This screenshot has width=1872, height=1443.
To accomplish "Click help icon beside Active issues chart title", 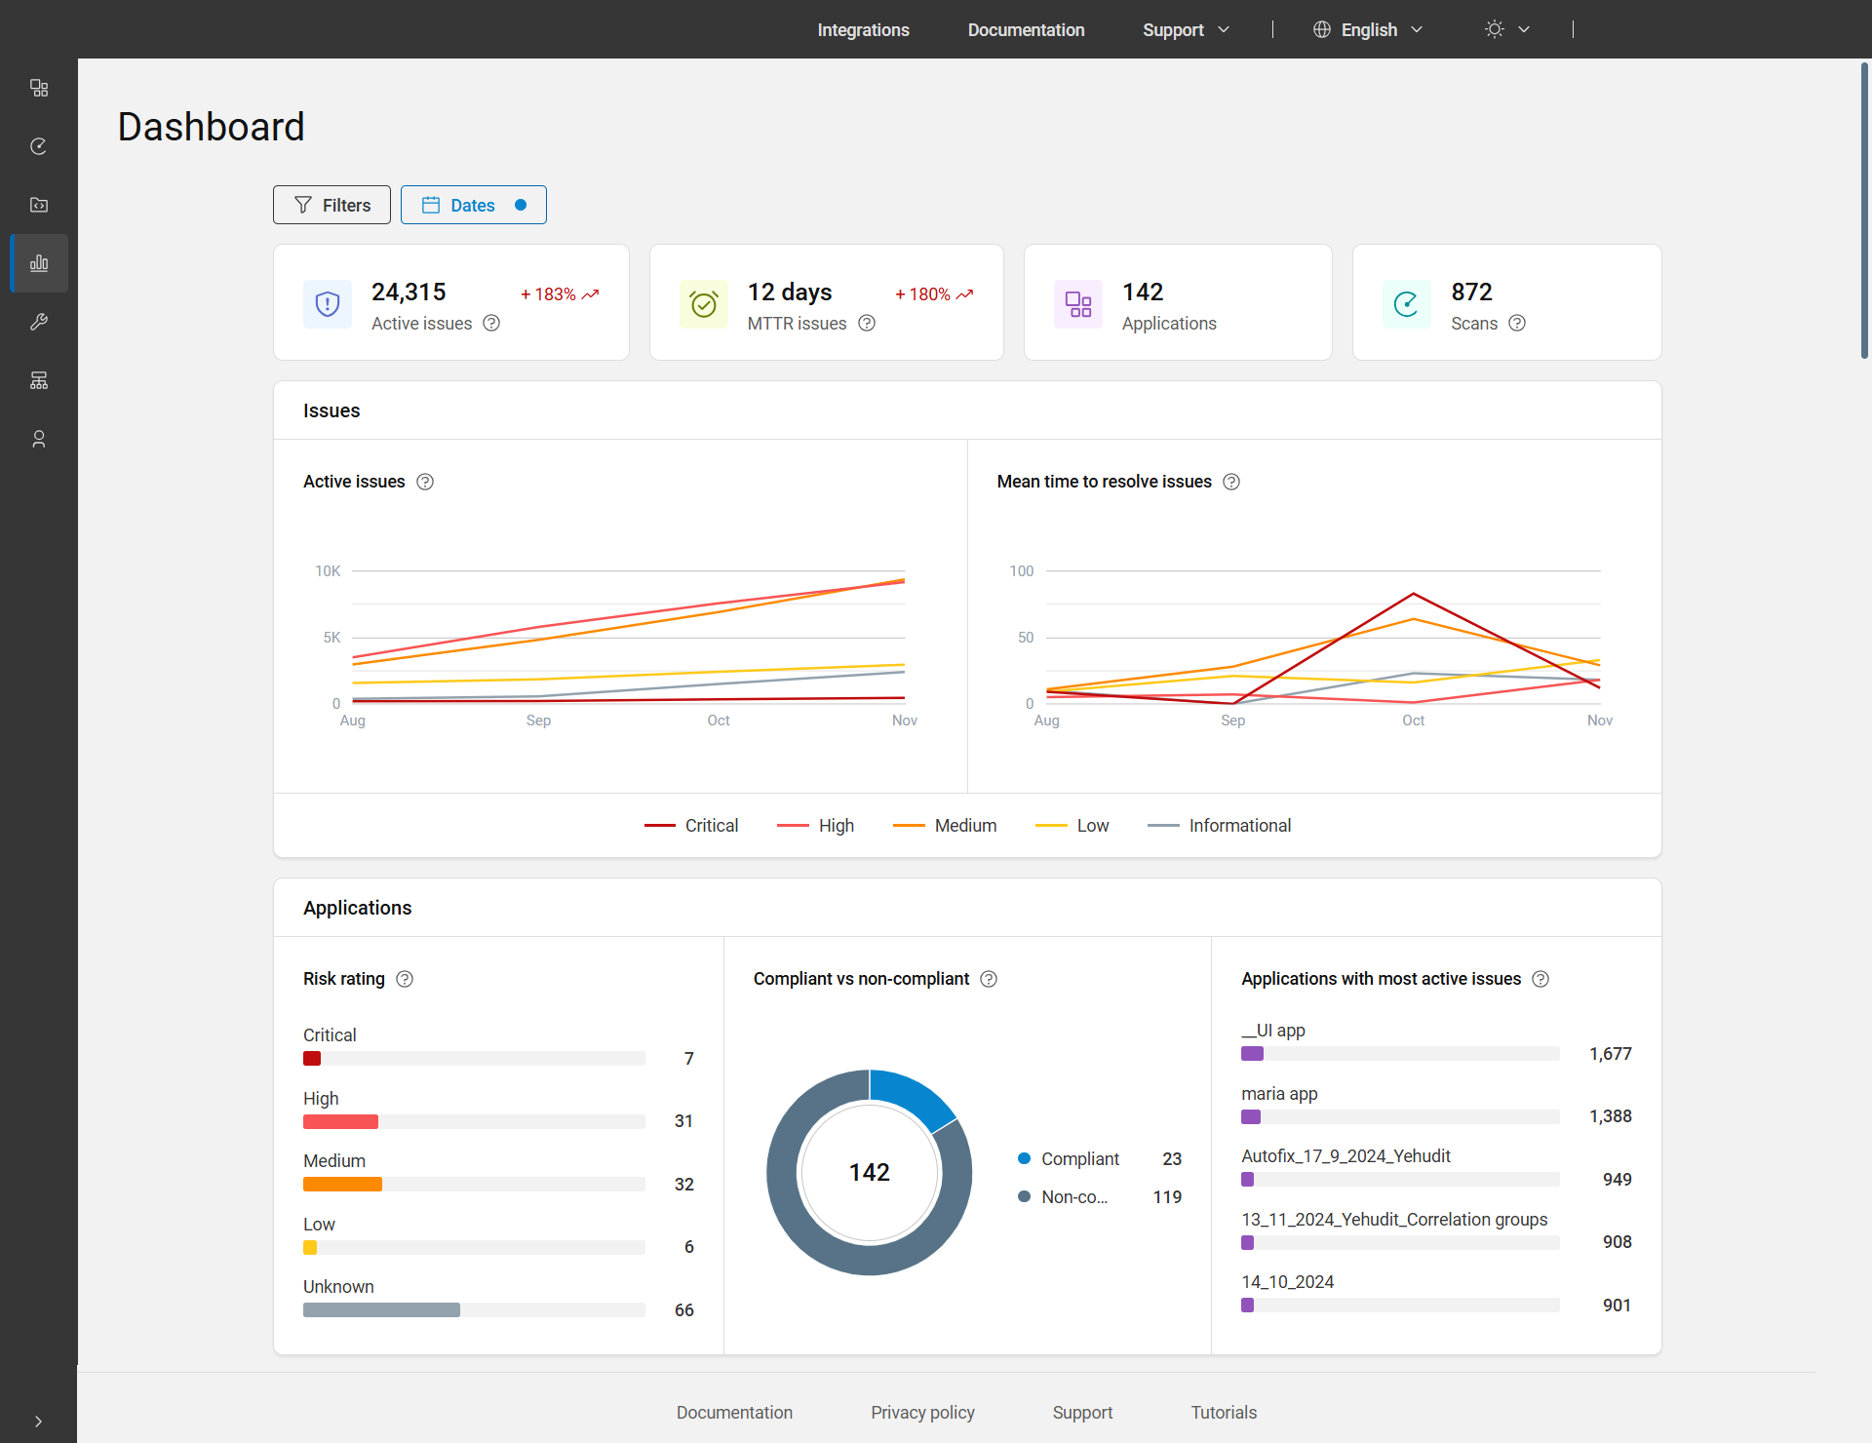I will pos(425,482).
